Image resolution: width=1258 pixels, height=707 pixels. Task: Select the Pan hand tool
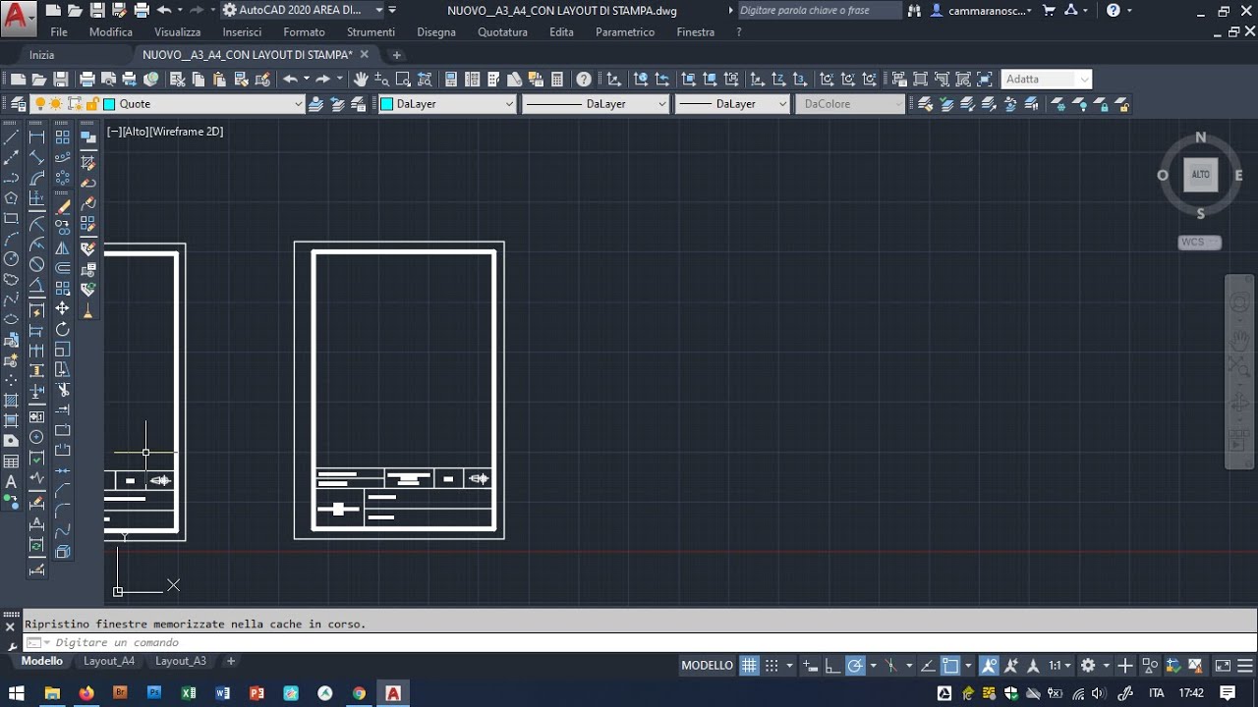click(361, 80)
